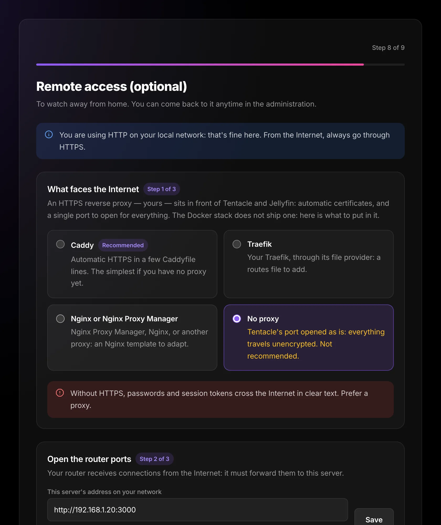The width and height of the screenshot is (441, 525).
Task: Click the 'Step 8 of 9' indicator
Action: 388,48
